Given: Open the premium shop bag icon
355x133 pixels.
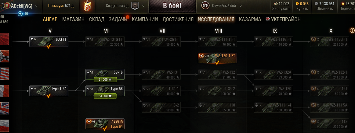Looking at the screenshot, I should point(88,6).
